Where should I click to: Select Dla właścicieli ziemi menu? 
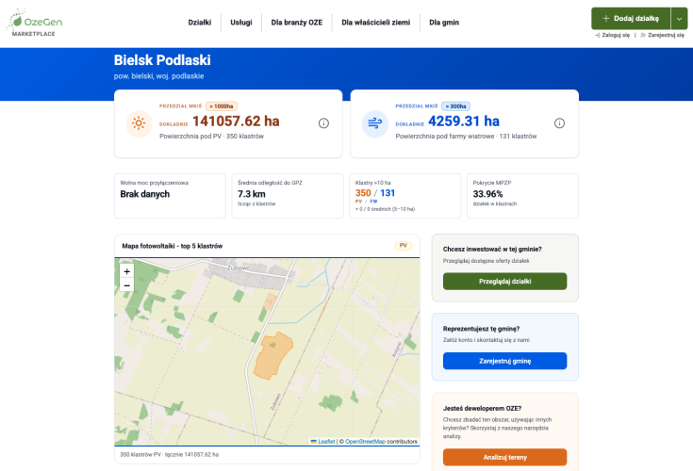pos(375,23)
